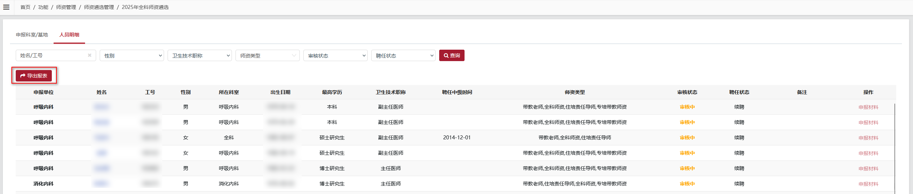The height and width of the screenshot is (194, 913).
Task: Click the 工号 column header
Action: tap(150, 92)
